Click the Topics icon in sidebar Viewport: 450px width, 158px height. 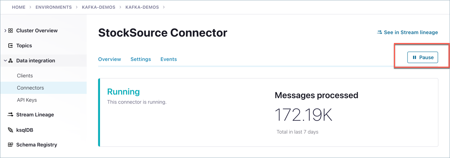(x=10, y=46)
